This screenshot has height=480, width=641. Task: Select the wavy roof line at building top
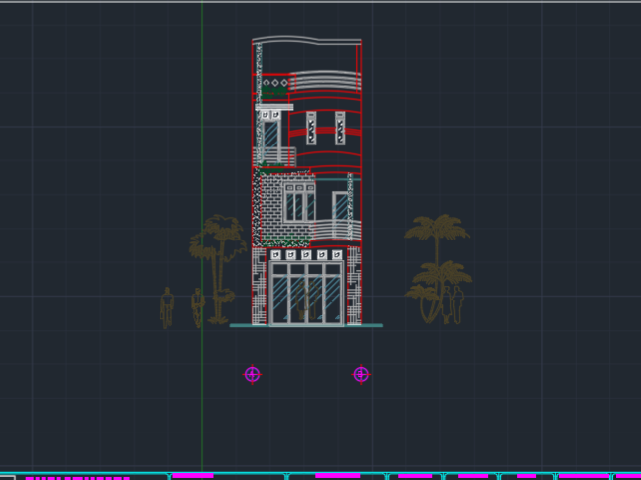tap(306, 43)
